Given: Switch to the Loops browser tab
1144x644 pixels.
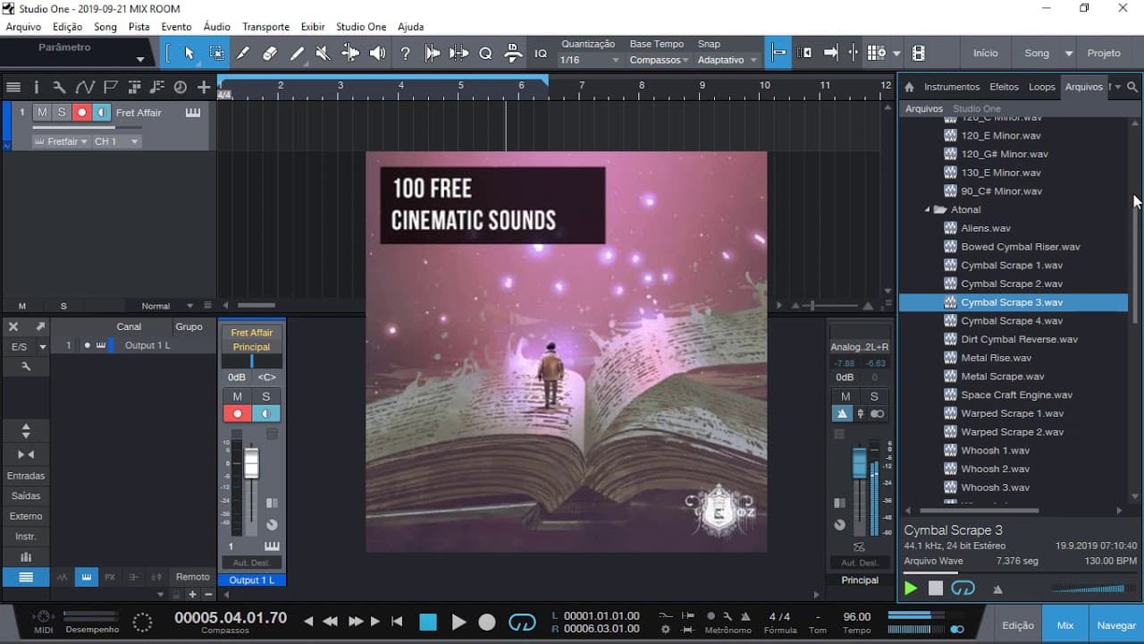Looking at the screenshot, I should click(x=1042, y=87).
